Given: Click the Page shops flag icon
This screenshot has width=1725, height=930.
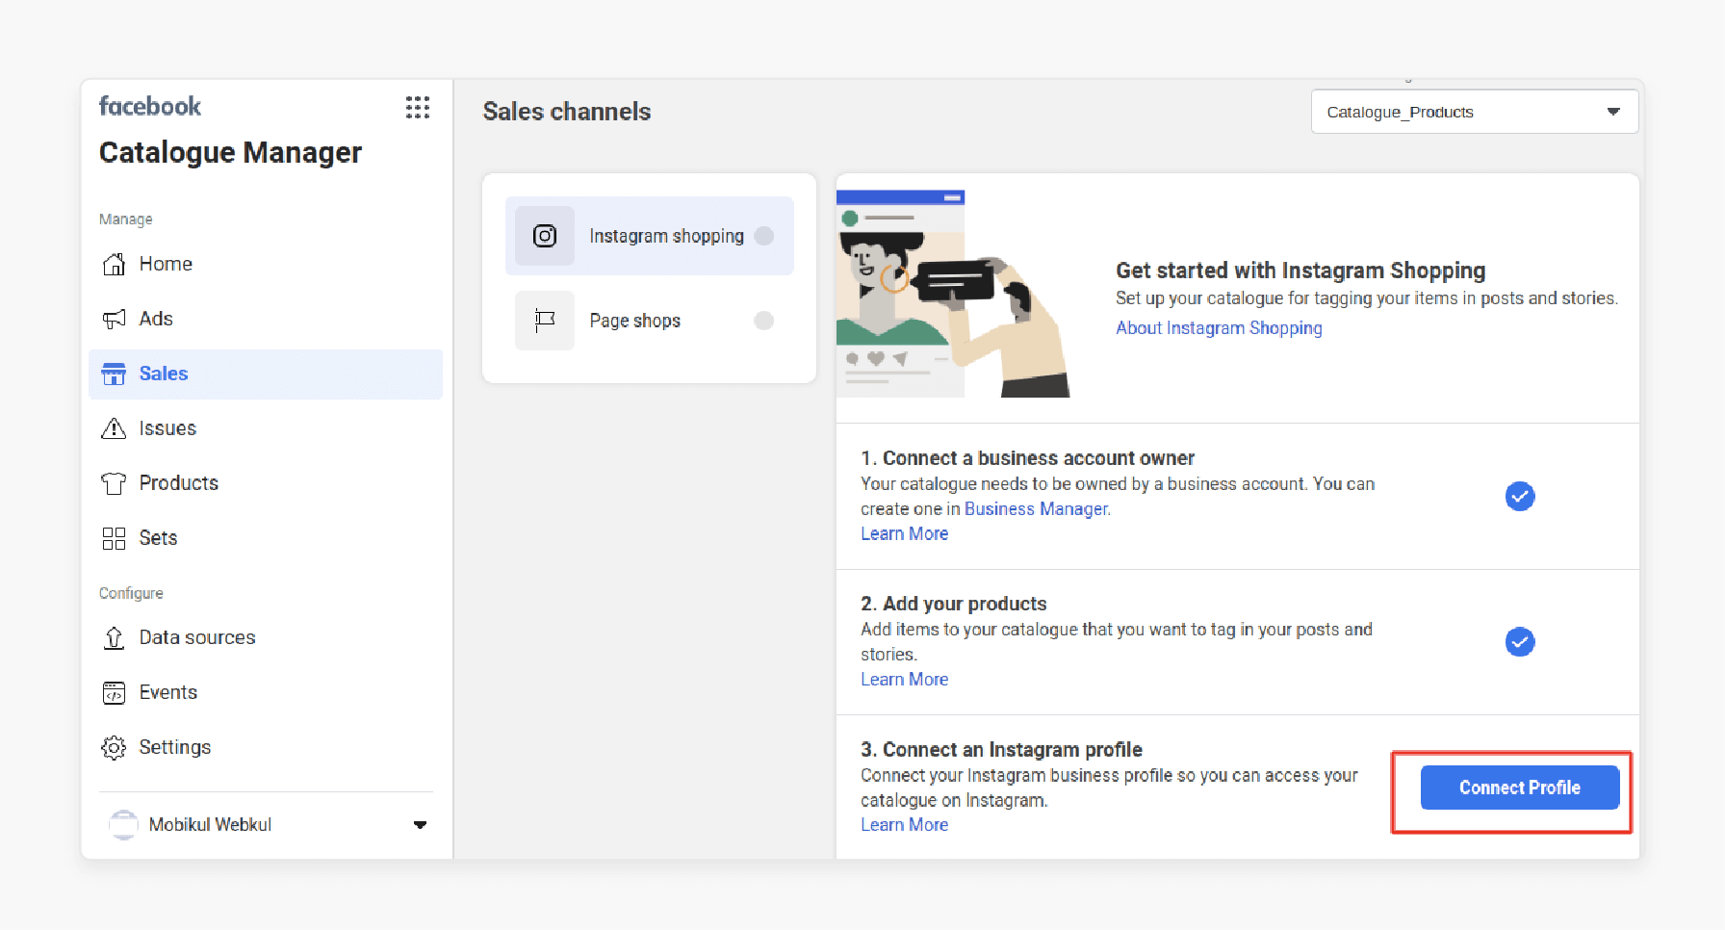Looking at the screenshot, I should coord(545,321).
